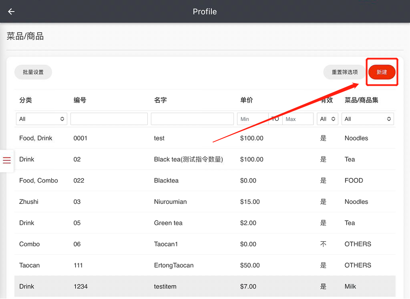The height and width of the screenshot is (299, 410).
Task: Click the Taocan category cell
Action: (x=29, y=265)
